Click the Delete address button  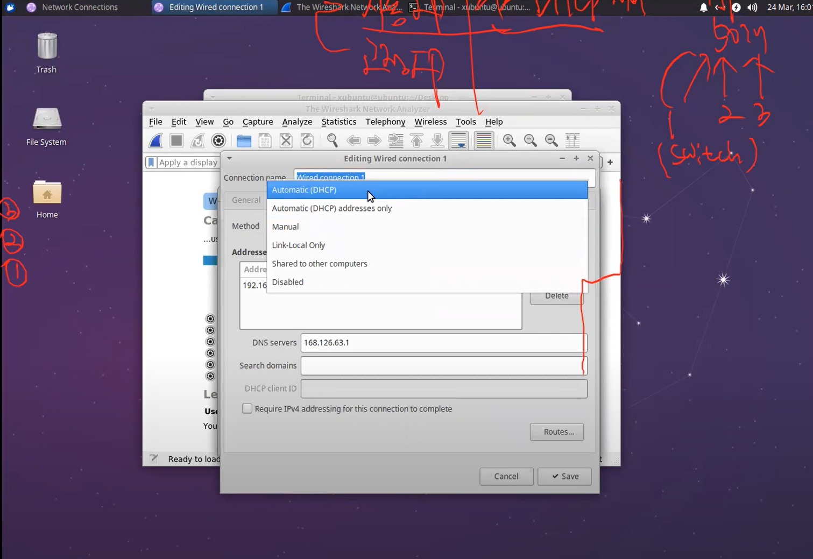[557, 296]
